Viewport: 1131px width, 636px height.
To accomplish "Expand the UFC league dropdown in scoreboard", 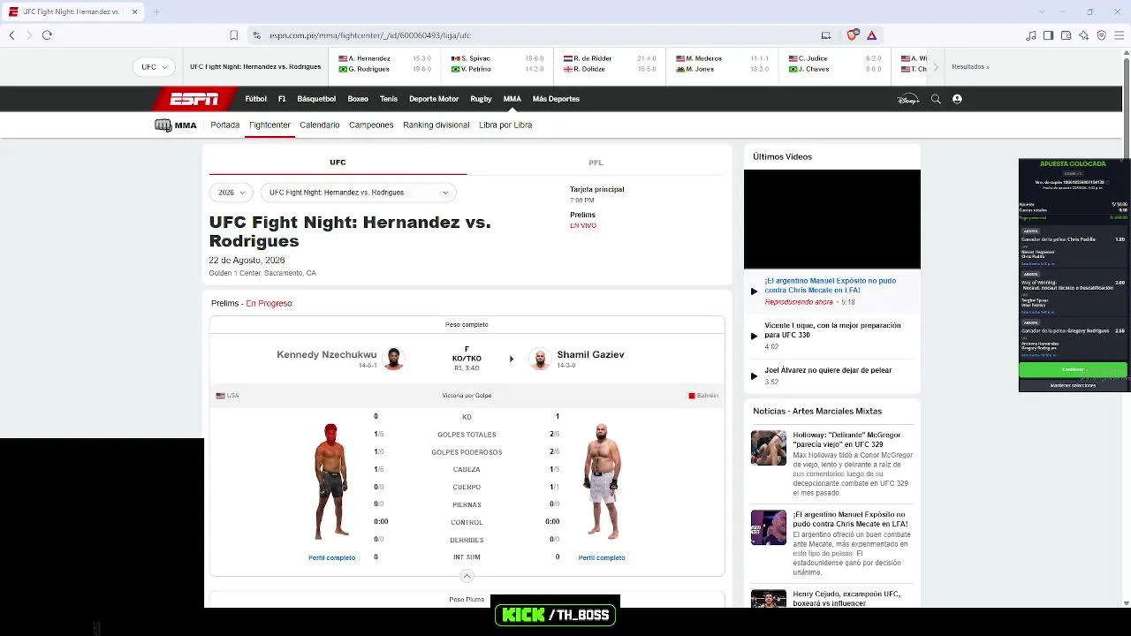I will [156, 67].
